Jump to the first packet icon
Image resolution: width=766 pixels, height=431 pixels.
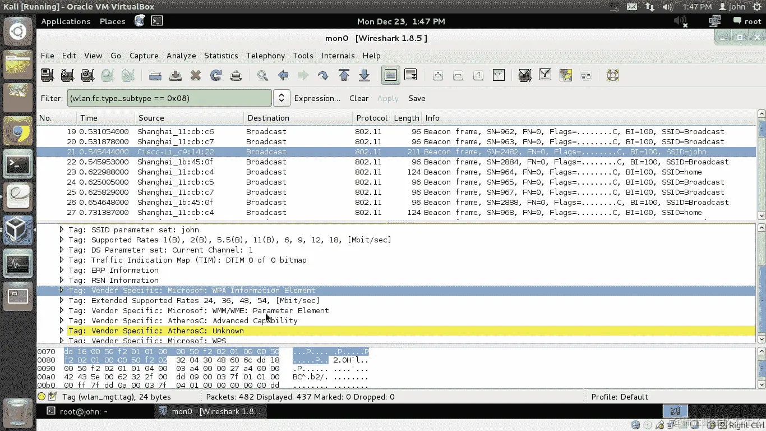344,75
